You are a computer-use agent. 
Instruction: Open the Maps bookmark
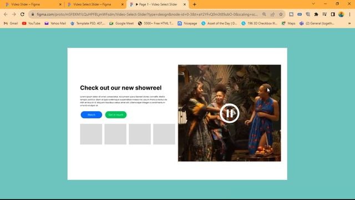click(x=288, y=23)
